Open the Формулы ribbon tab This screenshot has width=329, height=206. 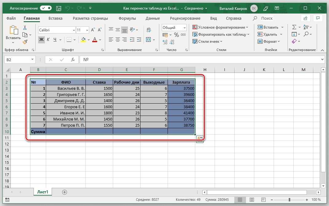[127, 18]
